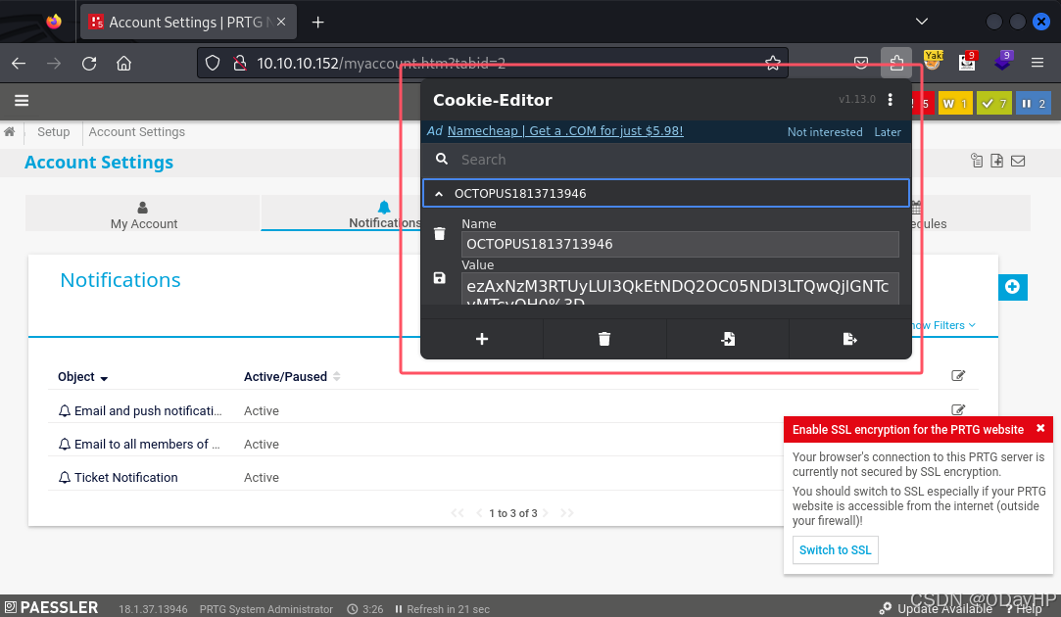This screenshot has width=1061, height=617.
Task: Add new notification with plus button
Action: [x=1012, y=287]
